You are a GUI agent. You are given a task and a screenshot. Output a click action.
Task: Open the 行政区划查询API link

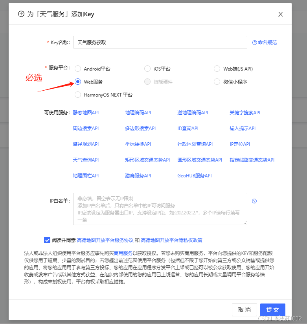coord(195,144)
